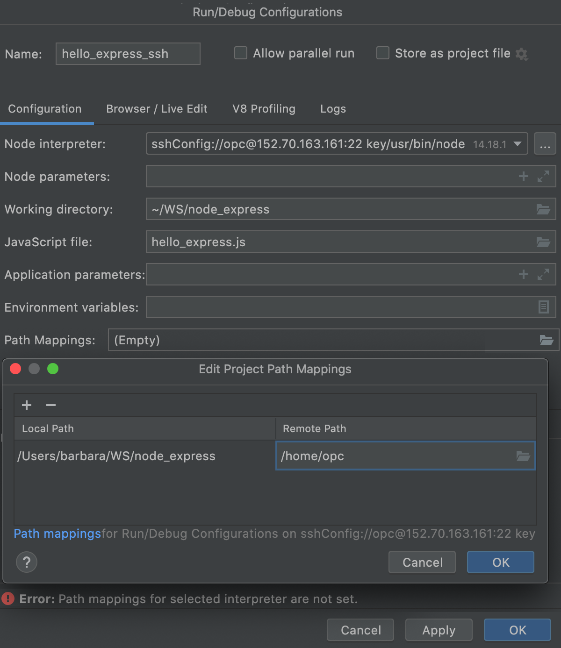Enable Store as project file
This screenshot has width=561, height=648.
point(382,53)
